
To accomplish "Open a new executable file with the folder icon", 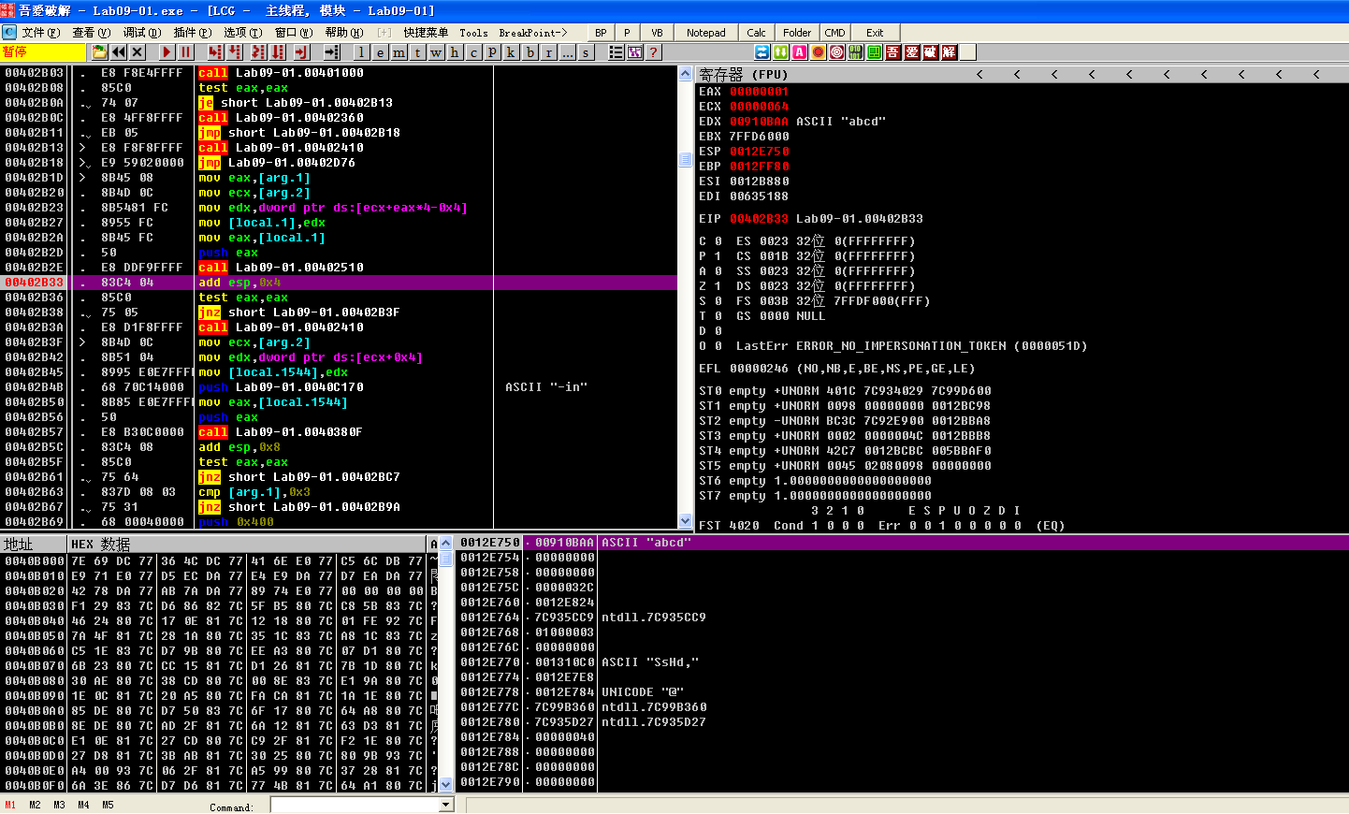I will tap(99, 52).
